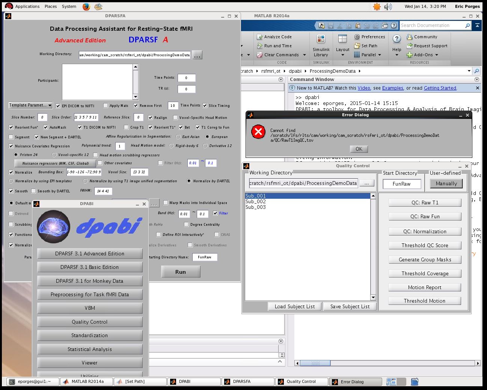The width and height of the screenshot is (487, 390).
Task: Open the Command Window actions menu arrow
Action: pos(477,79)
